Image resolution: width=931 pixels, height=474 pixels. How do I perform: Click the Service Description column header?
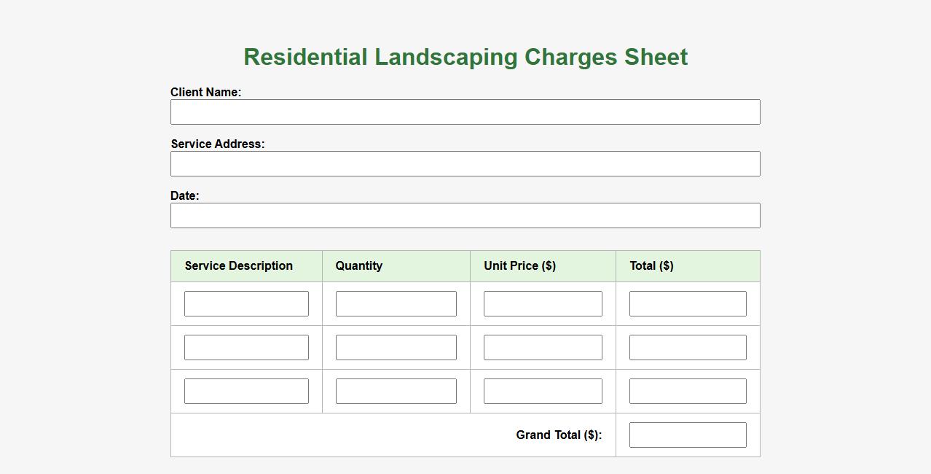tap(239, 266)
